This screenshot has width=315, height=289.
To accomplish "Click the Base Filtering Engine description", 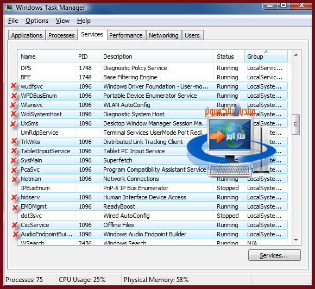I will click(130, 77).
